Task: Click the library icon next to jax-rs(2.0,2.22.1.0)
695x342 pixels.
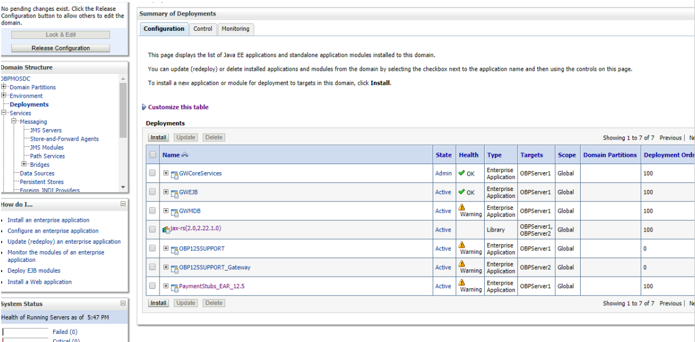Action: click(x=166, y=229)
